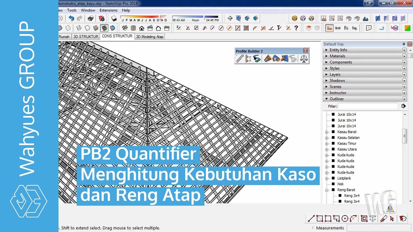Expand the Layers panel
The image size is (413, 232).
pos(327,74)
